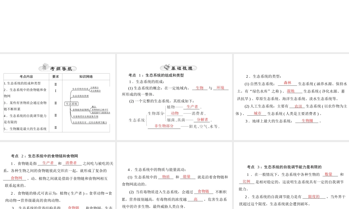
Task: Click mind map node 生态系统的类型
Action: pos(81,96)
